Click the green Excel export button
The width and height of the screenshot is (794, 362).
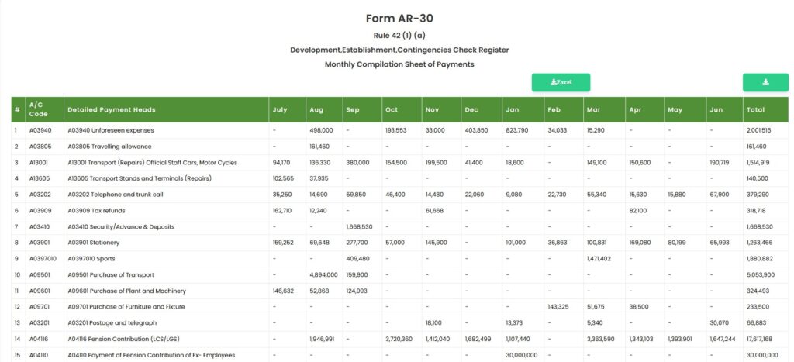[x=561, y=82]
